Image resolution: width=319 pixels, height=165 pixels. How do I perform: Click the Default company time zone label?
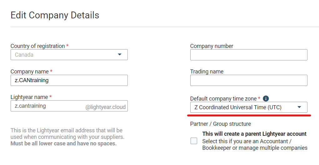click(223, 99)
